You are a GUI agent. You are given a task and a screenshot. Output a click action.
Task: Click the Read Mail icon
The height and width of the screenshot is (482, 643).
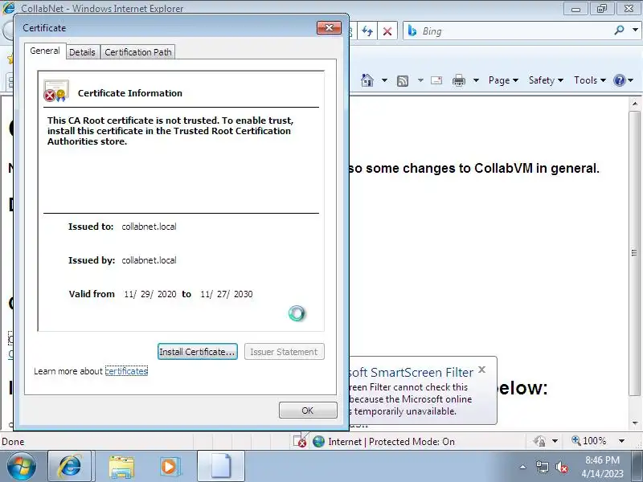[x=436, y=80]
